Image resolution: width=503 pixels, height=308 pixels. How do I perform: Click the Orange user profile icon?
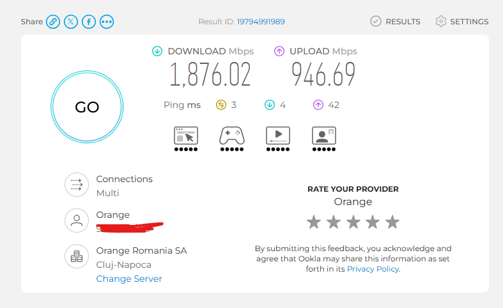pos(77,220)
